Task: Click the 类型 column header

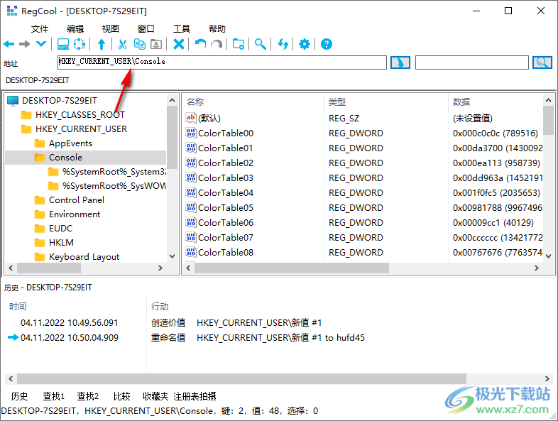Action: [337, 102]
